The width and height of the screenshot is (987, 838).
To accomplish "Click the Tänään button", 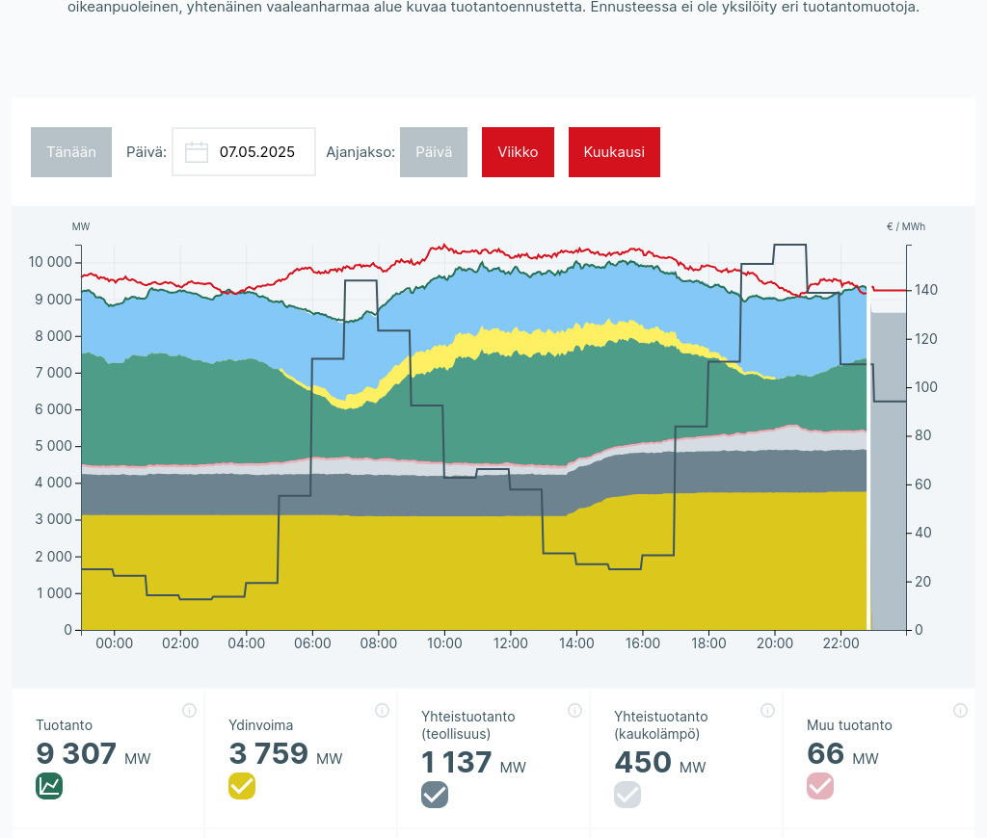I will tap(71, 152).
